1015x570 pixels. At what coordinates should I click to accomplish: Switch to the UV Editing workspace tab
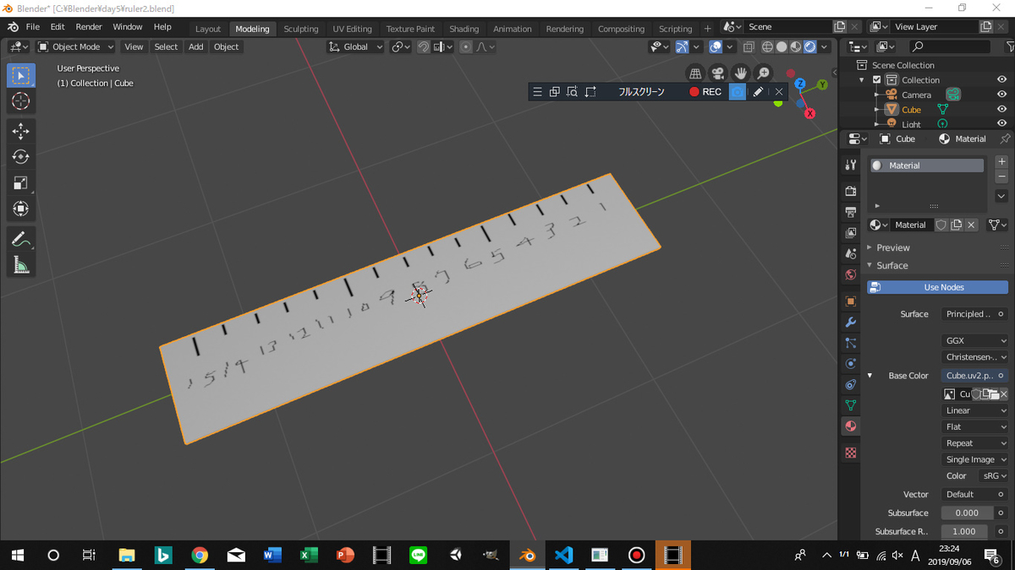tap(352, 29)
